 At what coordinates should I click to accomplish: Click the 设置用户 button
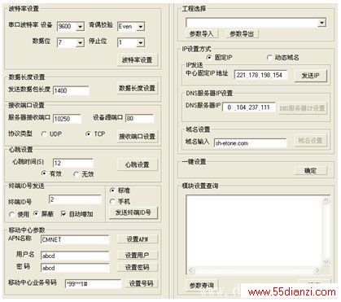click(x=138, y=255)
